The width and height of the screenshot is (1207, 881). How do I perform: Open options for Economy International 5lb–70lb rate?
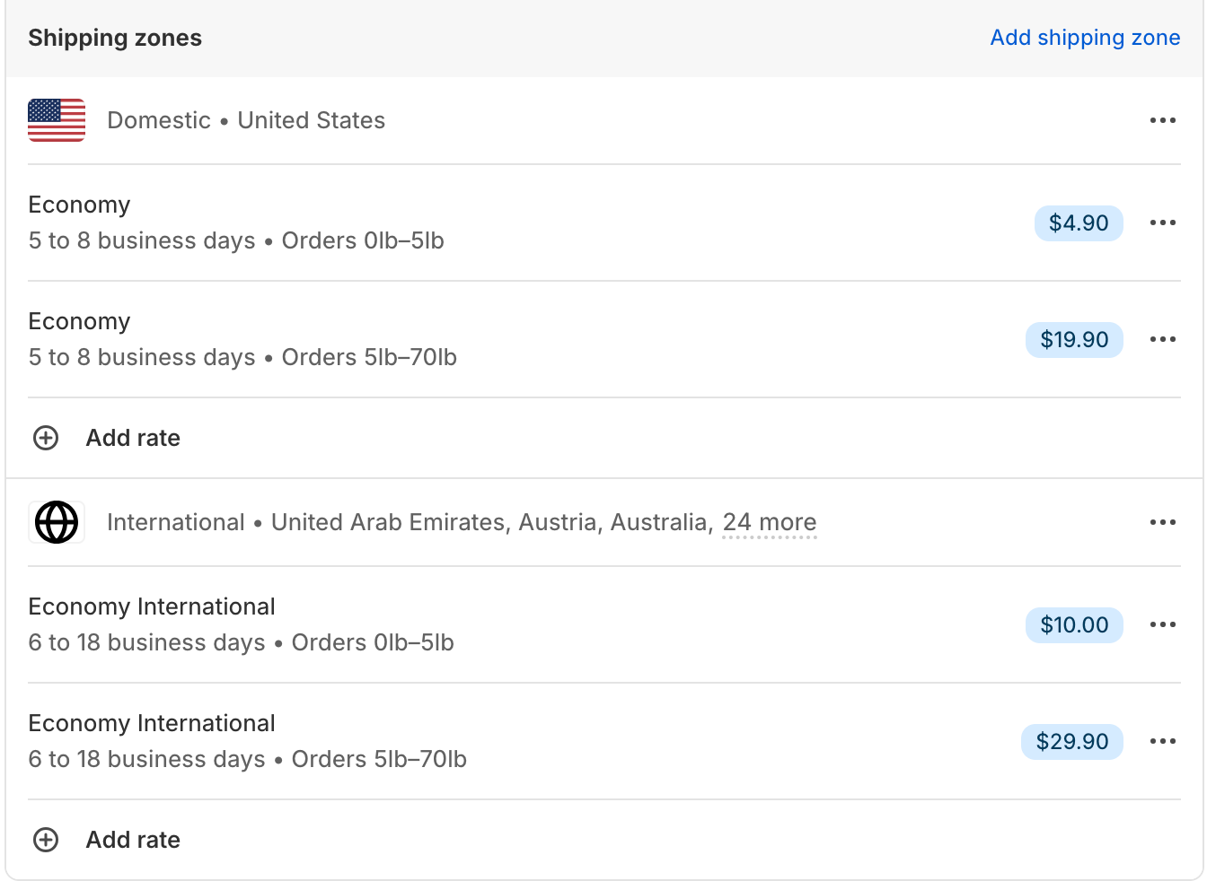[1162, 741]
